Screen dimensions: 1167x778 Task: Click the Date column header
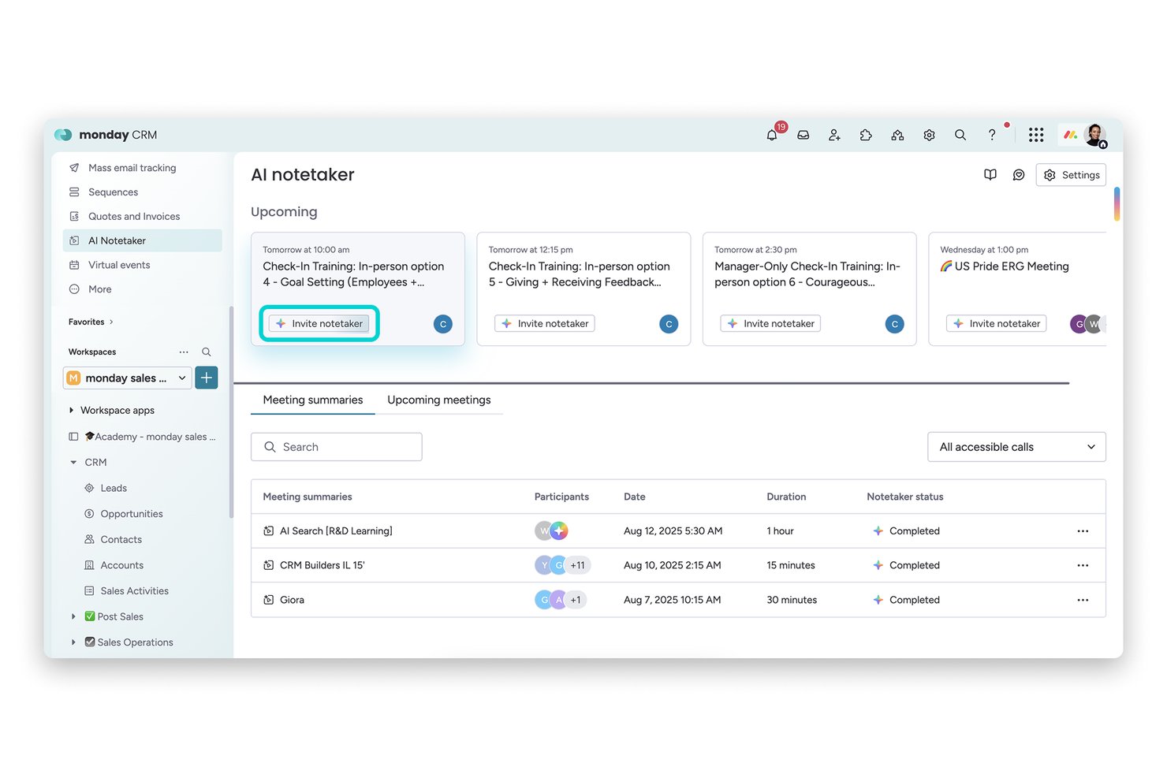tap(635, 497)
